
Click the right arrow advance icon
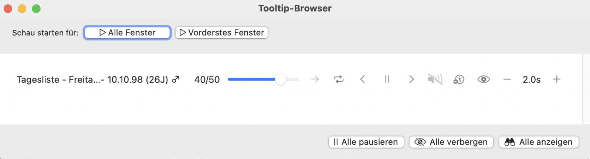(x=315, y=79)
